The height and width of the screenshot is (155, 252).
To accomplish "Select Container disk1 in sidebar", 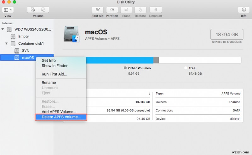I will (x=31, y=43).
